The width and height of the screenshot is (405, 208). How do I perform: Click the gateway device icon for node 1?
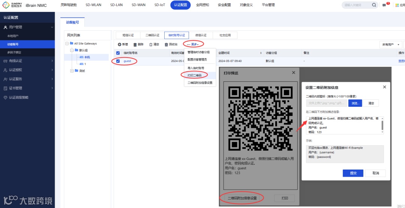pyautogui.click(x=82, y=64)
